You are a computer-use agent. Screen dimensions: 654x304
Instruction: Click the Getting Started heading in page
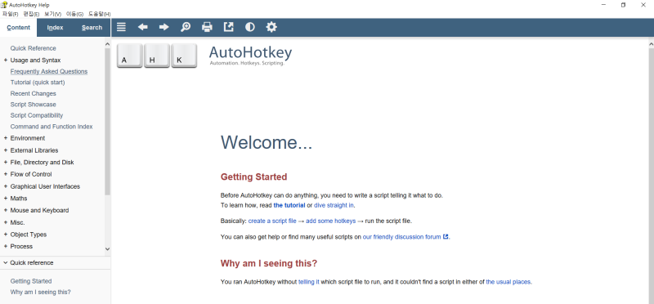[x=253, y=177]
